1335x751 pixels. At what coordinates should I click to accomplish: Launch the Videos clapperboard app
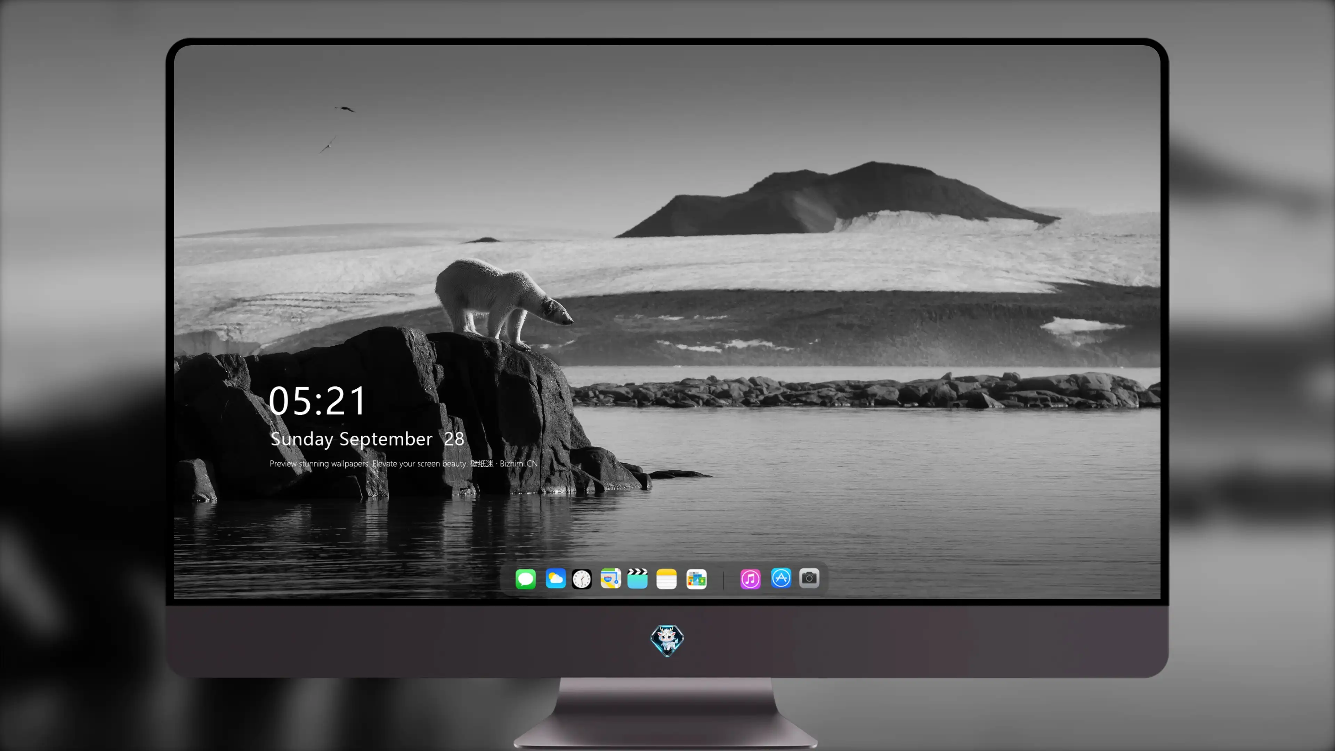[x=638, y=579]
